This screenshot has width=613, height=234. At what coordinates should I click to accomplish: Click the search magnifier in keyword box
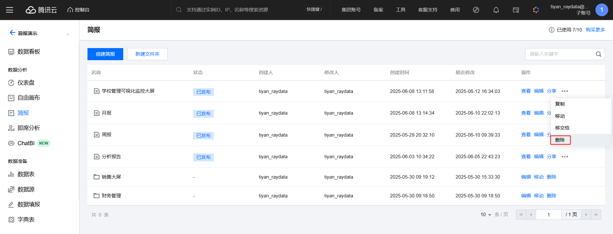pos(598,54)
